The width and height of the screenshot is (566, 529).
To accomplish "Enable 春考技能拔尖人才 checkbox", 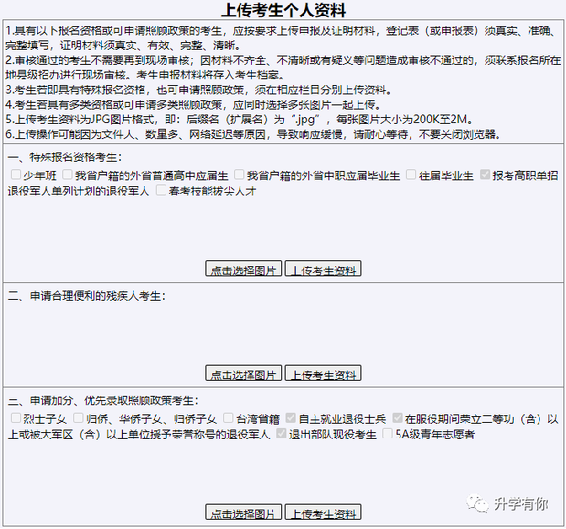I will tap(161, 190).
